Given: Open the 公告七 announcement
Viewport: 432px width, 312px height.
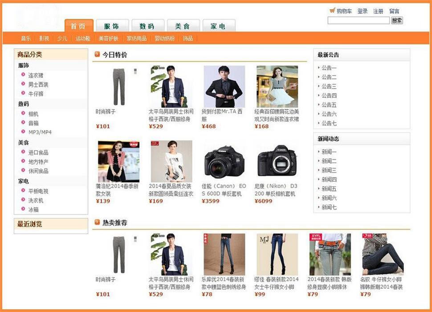Looking at the screenshot, I should [329, 123].
